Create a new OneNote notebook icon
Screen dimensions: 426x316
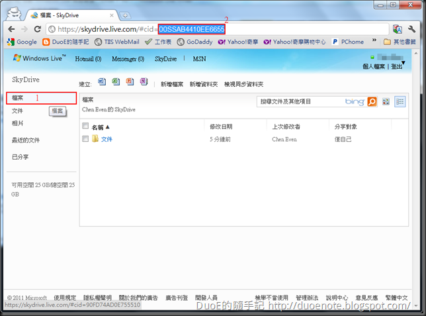tap(144, 81)
